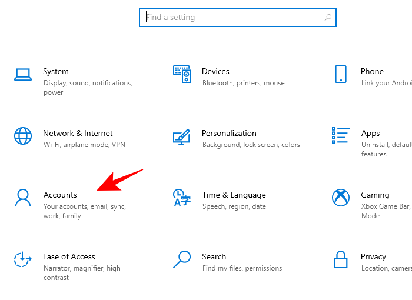Click the magnifier icon in the search box
The width and height of the screenshot is (412, 300).
pyautogui.click(x=328, y=18)
